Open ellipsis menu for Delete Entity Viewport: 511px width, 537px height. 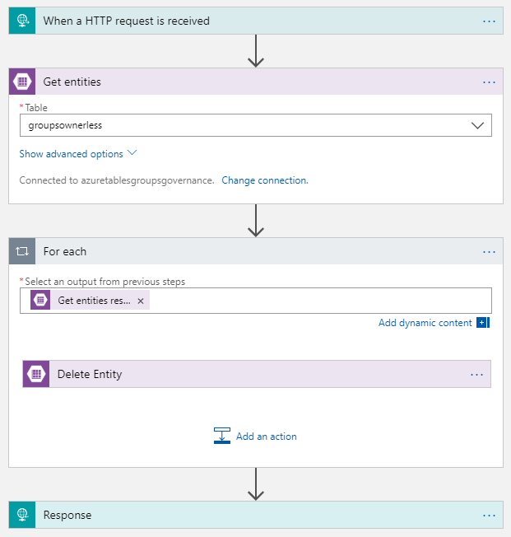point(476,374)
